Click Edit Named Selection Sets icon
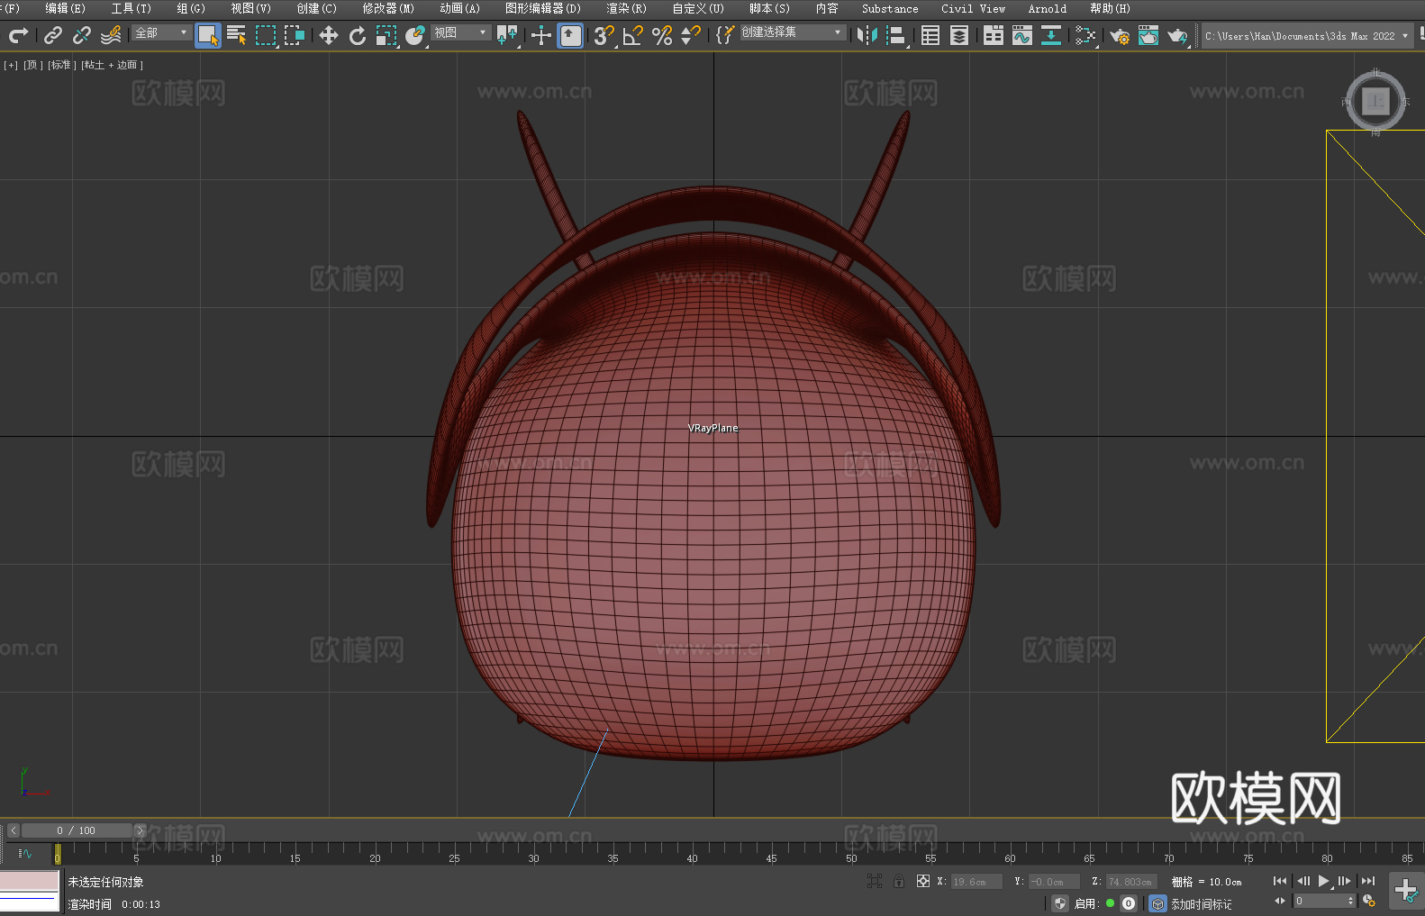This screenshot has width=1425, height=916. [725, 36]
